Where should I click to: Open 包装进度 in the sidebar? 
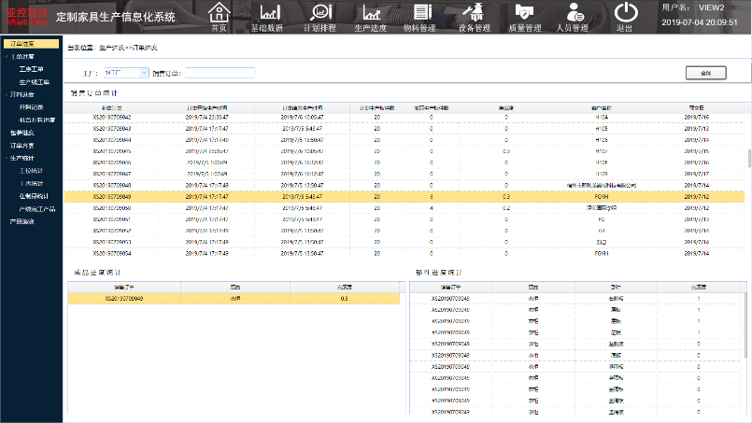click(x=22, y=133)
